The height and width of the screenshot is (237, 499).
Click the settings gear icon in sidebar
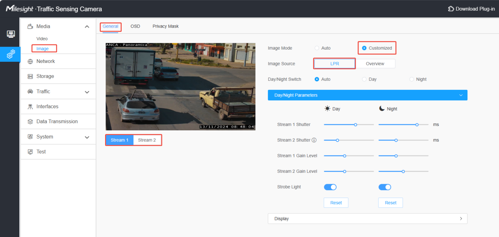(x=11, y=54)
